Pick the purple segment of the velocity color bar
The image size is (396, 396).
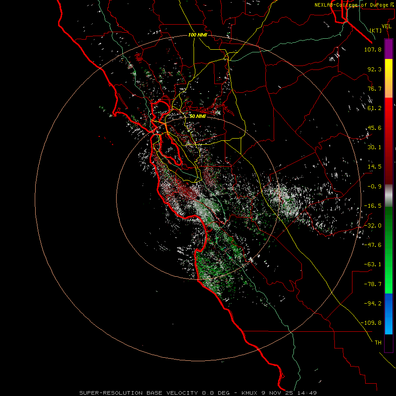(389, 49)
